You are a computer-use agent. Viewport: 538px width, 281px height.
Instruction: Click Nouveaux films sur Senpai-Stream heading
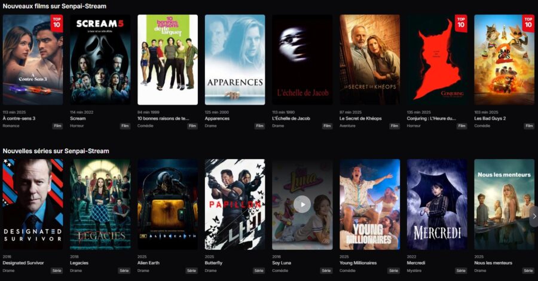(x=54, y=6)
